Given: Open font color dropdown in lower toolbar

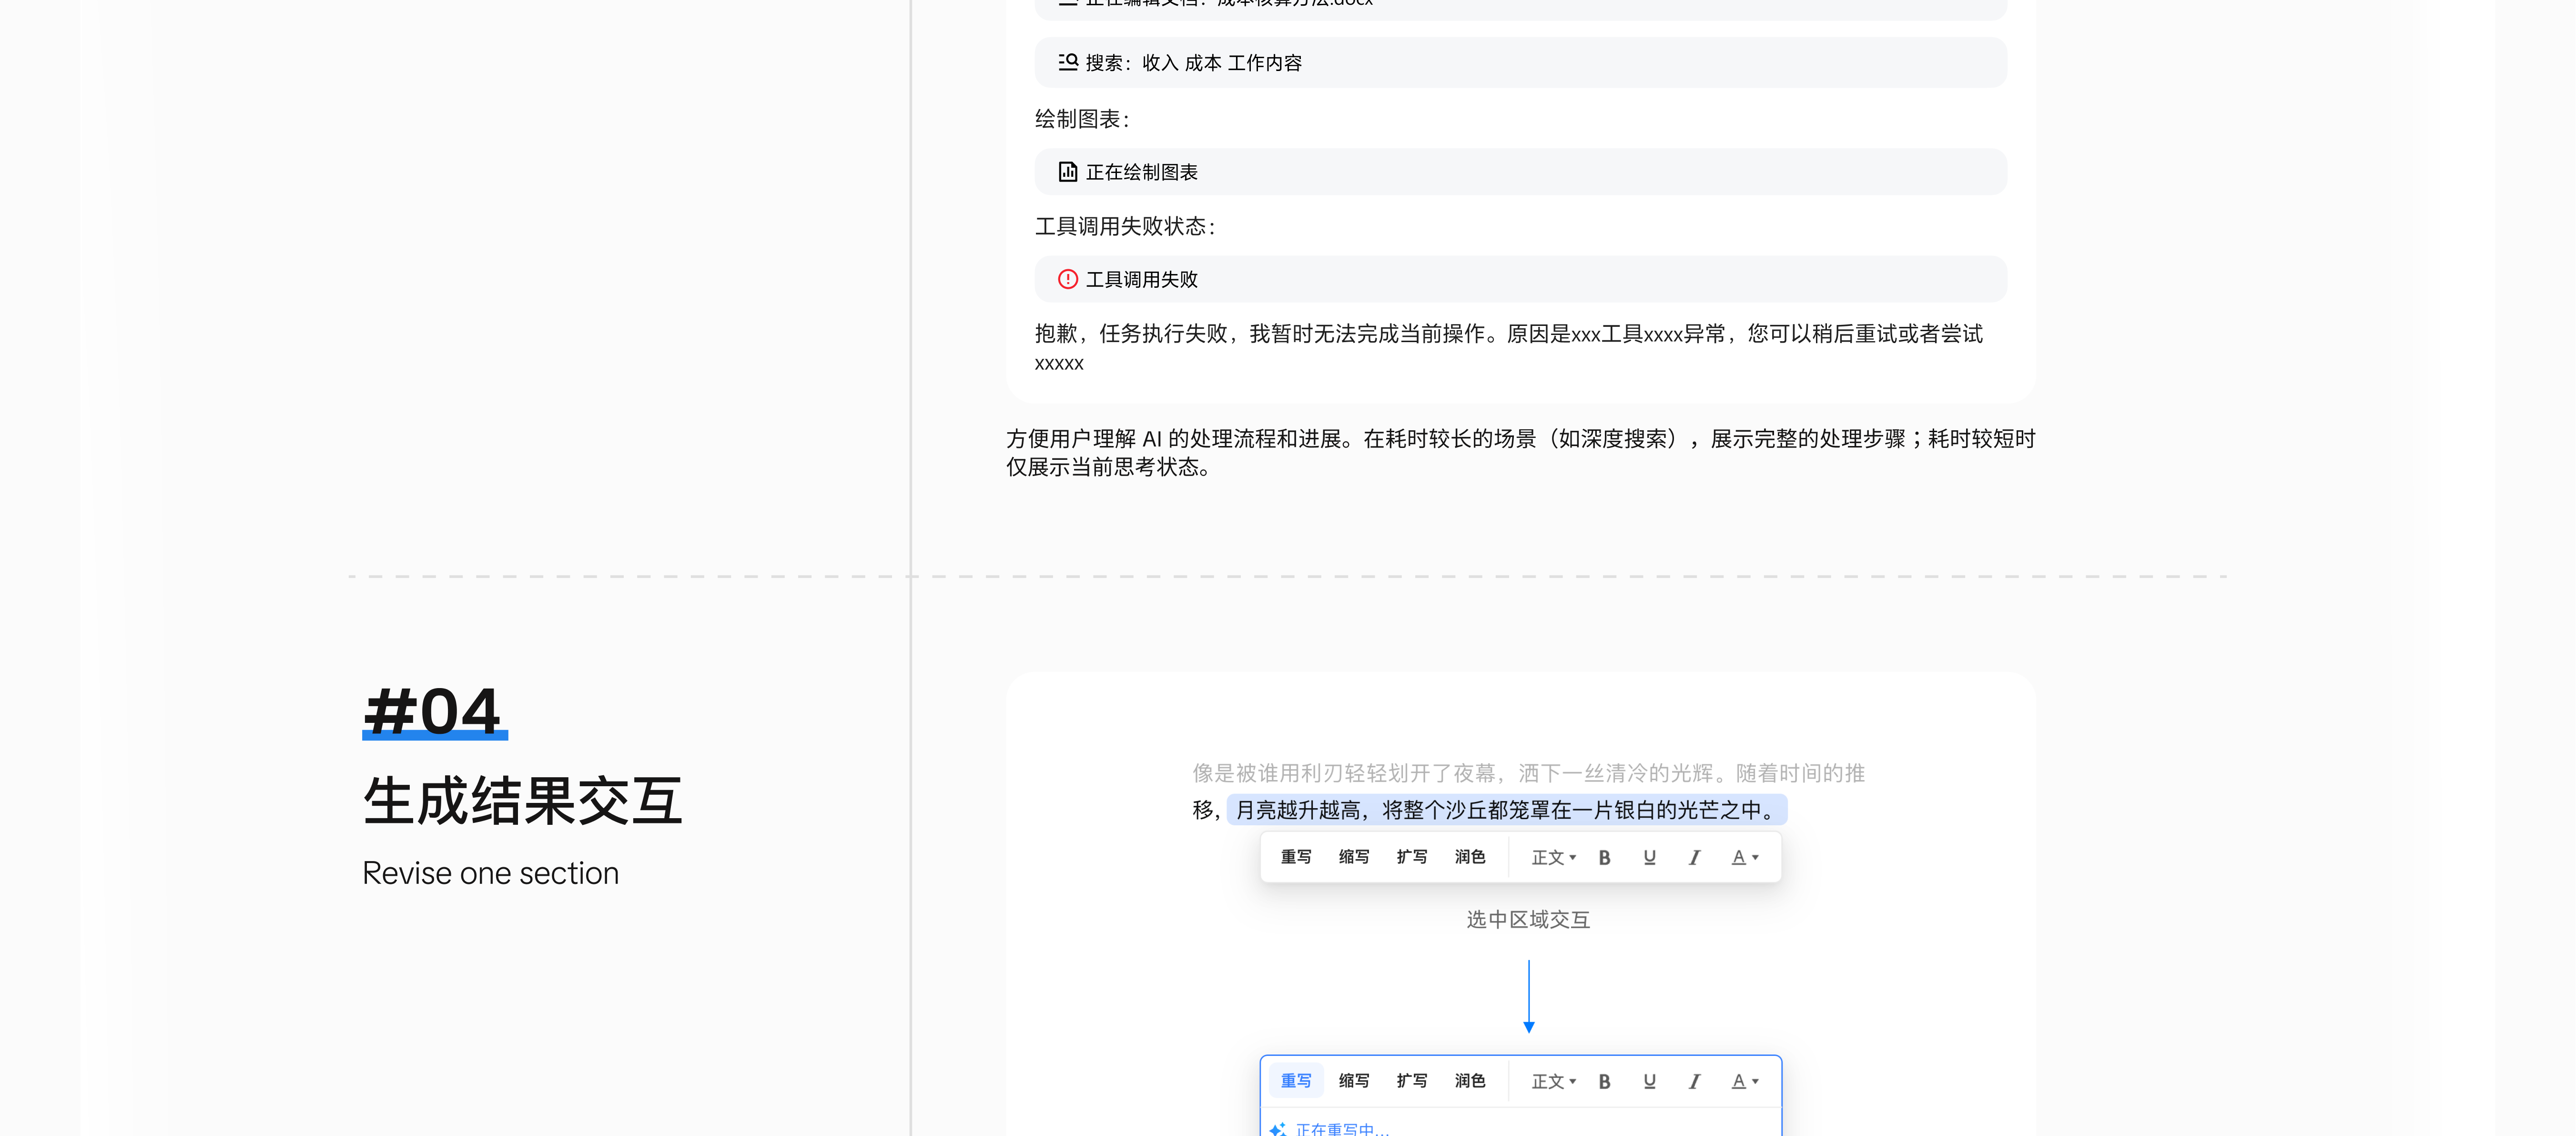Looking at the screenshot, I should pyautogui.click(x=1745, y=1081).
